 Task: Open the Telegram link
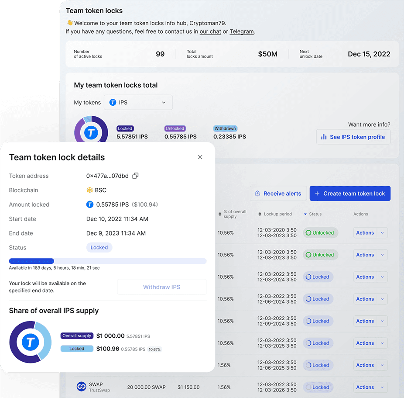click(x=242, y=31)
